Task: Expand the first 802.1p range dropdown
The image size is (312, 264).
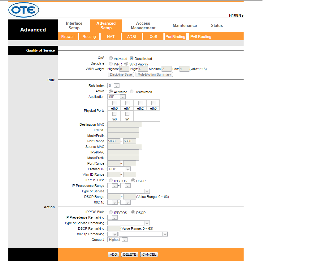Action: (112, 202)
